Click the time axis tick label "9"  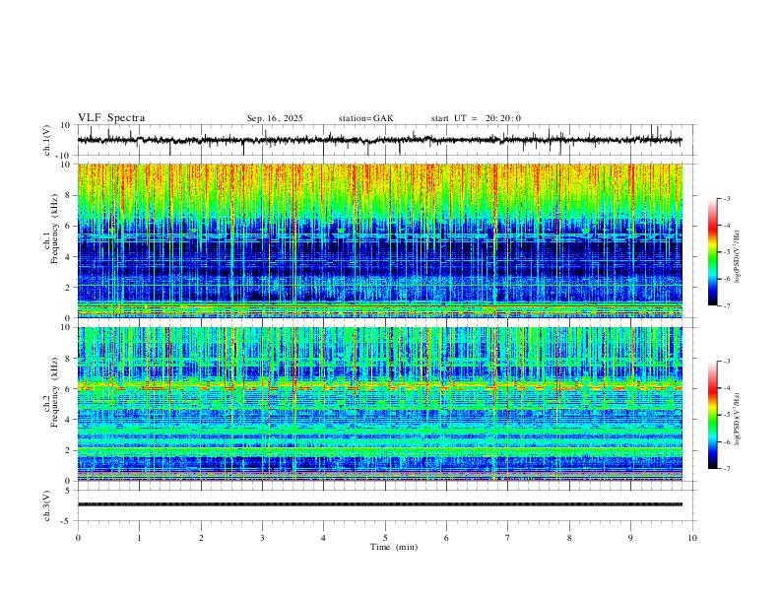point(630,538)
